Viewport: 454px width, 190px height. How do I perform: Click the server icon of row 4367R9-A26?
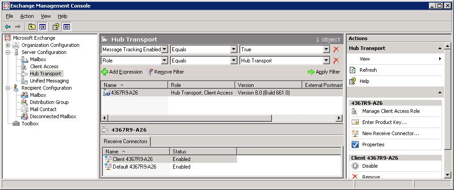point(106,93)
